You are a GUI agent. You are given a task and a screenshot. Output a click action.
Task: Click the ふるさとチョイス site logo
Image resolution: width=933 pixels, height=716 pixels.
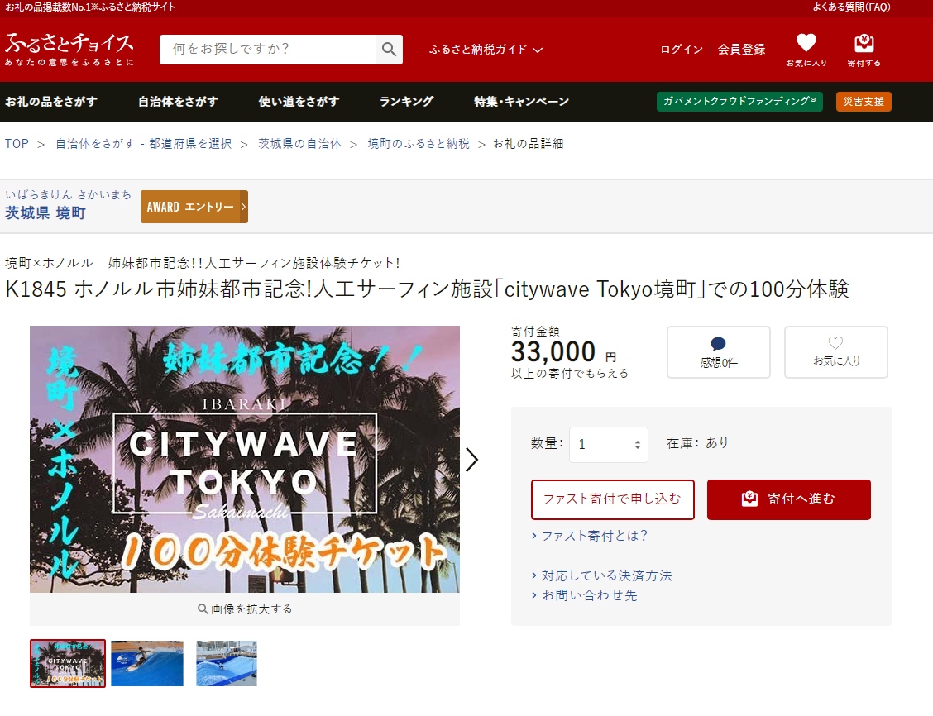coord(69,49)
